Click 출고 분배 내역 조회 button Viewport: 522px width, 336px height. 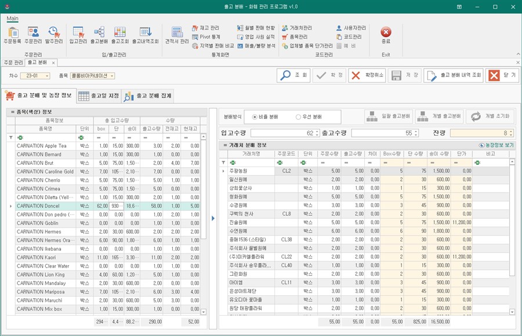tap(454, 75)
